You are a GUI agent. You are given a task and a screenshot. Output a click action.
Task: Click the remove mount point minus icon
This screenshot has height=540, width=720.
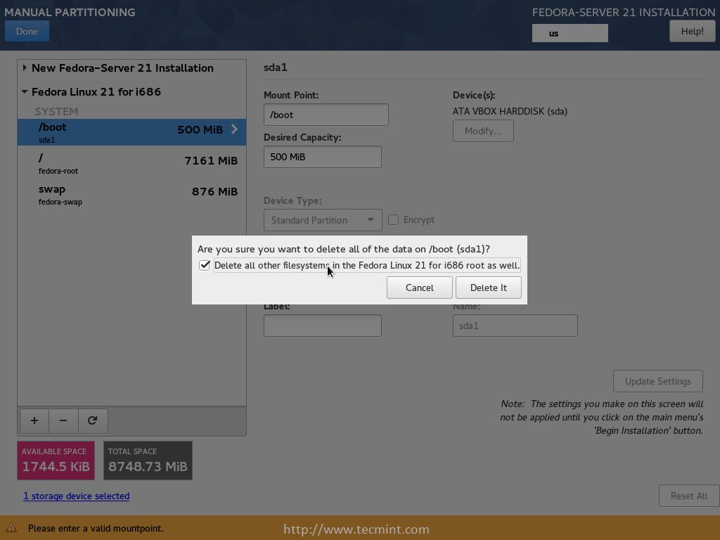pyautogui.click(x=63, y=420)
